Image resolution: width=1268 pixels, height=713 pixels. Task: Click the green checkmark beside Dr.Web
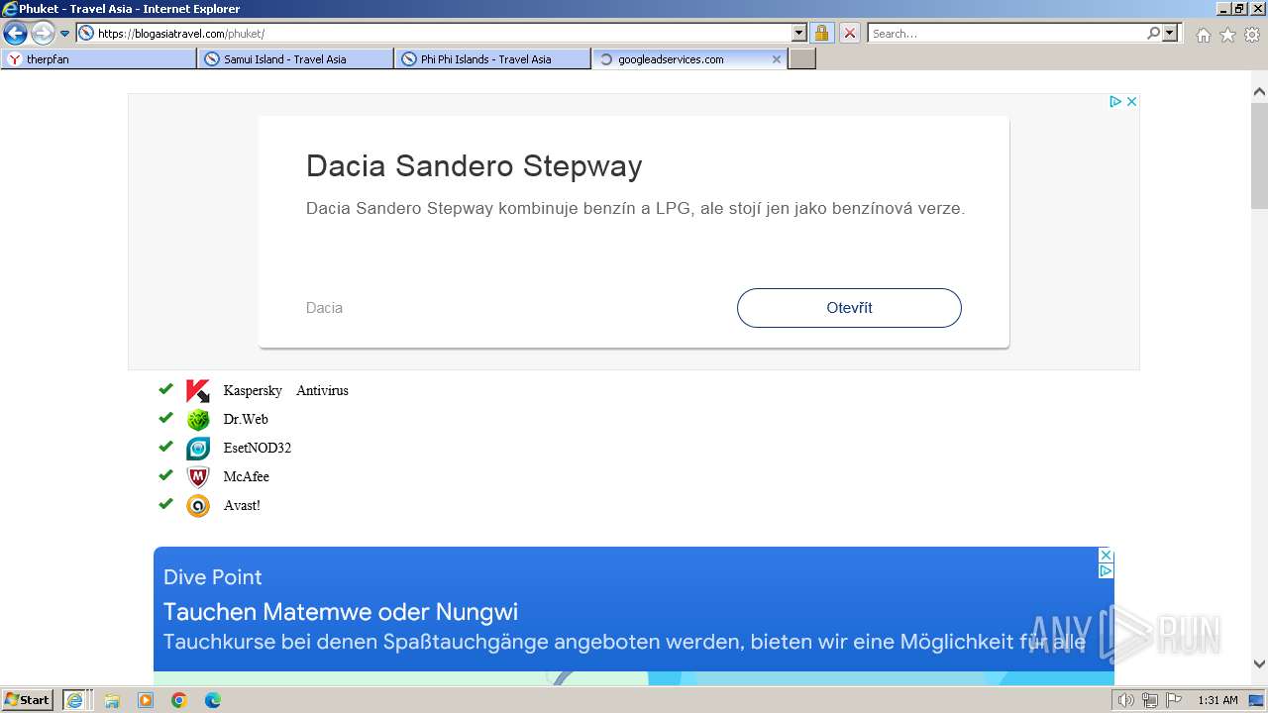[165, 418]
